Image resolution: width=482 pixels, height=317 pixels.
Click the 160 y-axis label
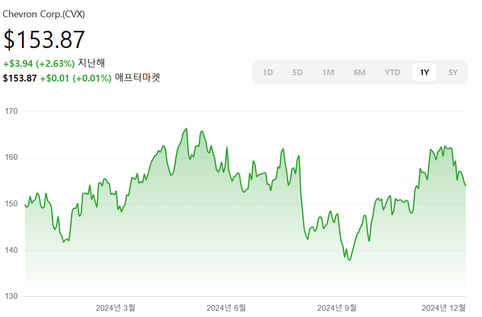click(11, 157)
